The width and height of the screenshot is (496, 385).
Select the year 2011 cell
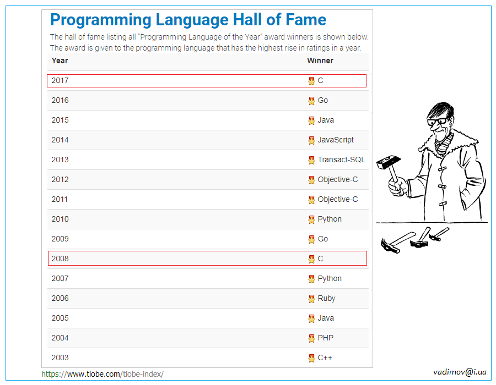[60, 200]
